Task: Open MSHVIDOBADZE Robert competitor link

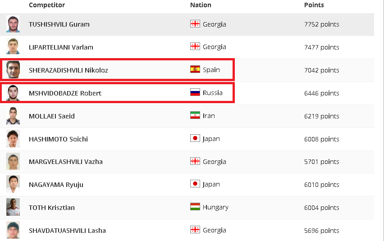Action: pyautogui.click(x=65, y=93)
